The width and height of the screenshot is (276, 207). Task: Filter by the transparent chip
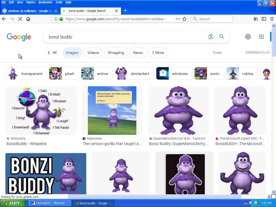tap(26, 73)
